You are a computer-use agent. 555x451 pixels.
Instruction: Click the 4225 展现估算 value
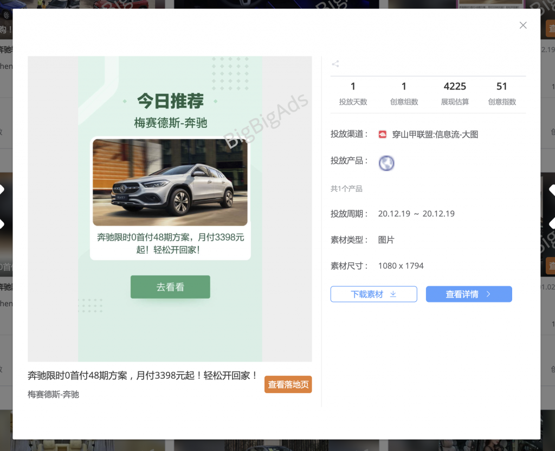(x=455, y=86)
